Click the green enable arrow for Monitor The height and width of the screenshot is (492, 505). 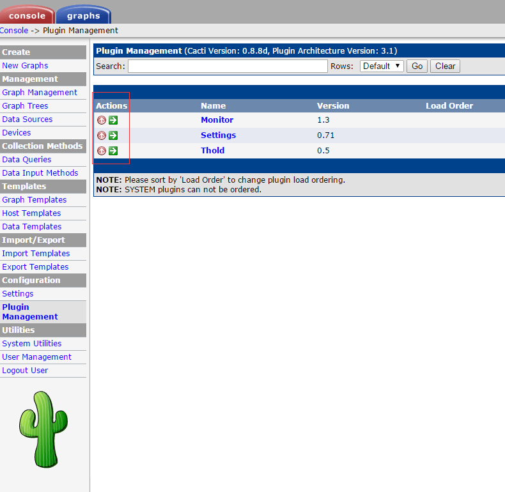point(113,120)
